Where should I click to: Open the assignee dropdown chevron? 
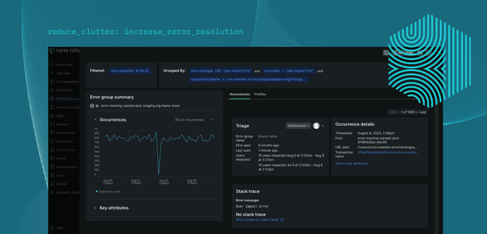(323, 126)
